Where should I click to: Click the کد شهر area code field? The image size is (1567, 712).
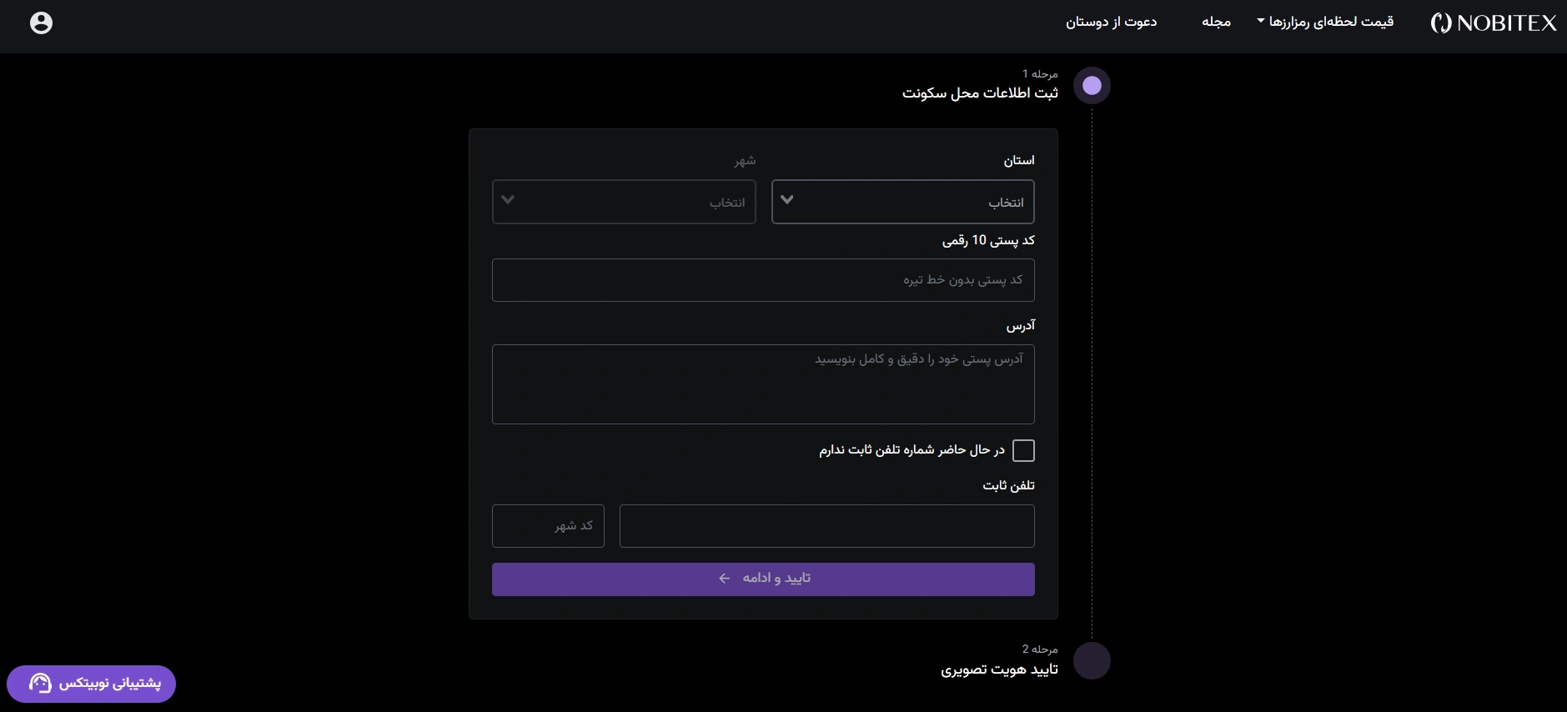[548, 526]
